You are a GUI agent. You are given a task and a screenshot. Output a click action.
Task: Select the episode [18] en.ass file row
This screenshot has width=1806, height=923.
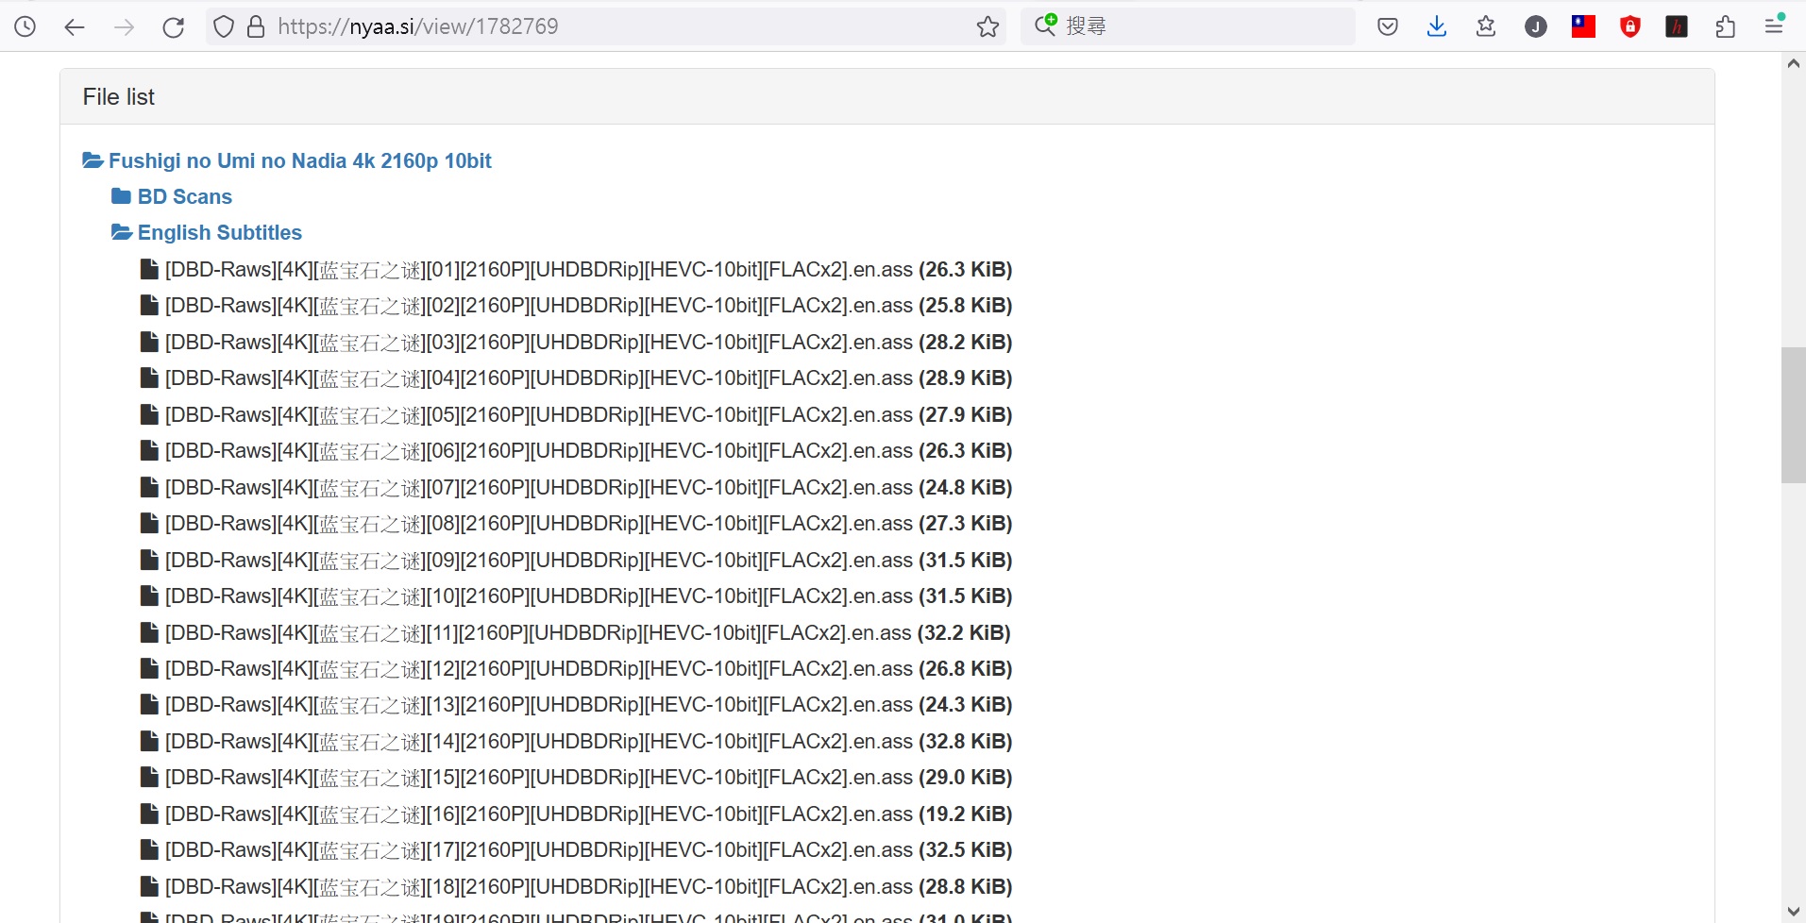[576, 886]
